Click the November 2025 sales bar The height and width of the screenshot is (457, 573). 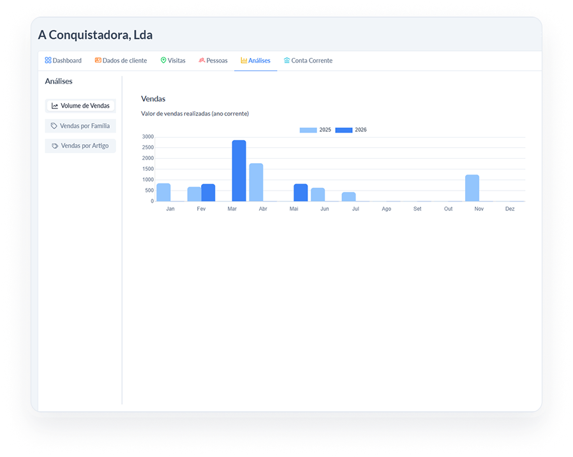point(472,188)
